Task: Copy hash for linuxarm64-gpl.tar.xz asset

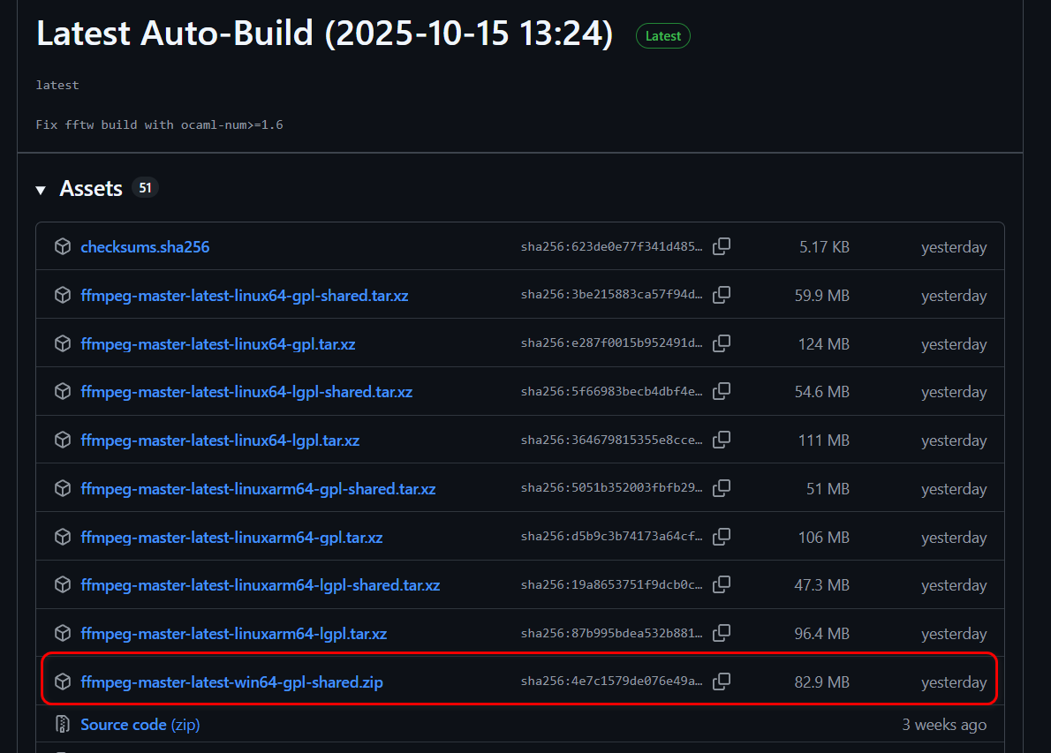Action: pyautogui.click(x=722, y=537)
